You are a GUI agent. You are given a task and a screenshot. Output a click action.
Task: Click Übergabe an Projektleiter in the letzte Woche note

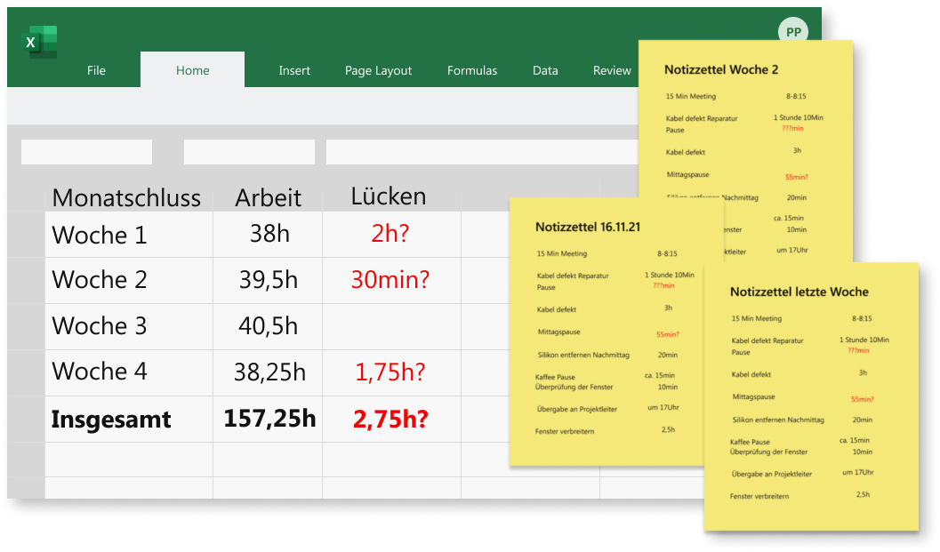(772, 474)
